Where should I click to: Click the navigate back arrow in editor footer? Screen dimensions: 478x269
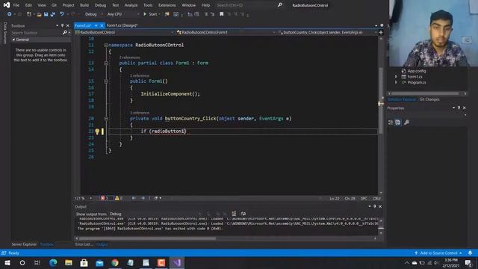[x=134, y=198]
